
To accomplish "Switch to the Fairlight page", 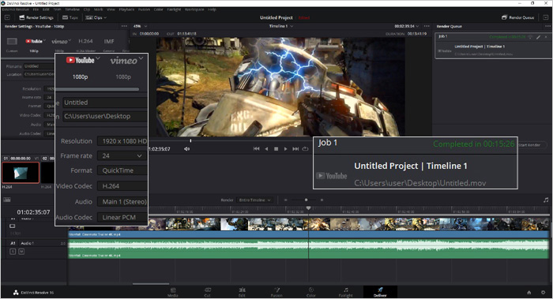I will click(x=346, y=292).
